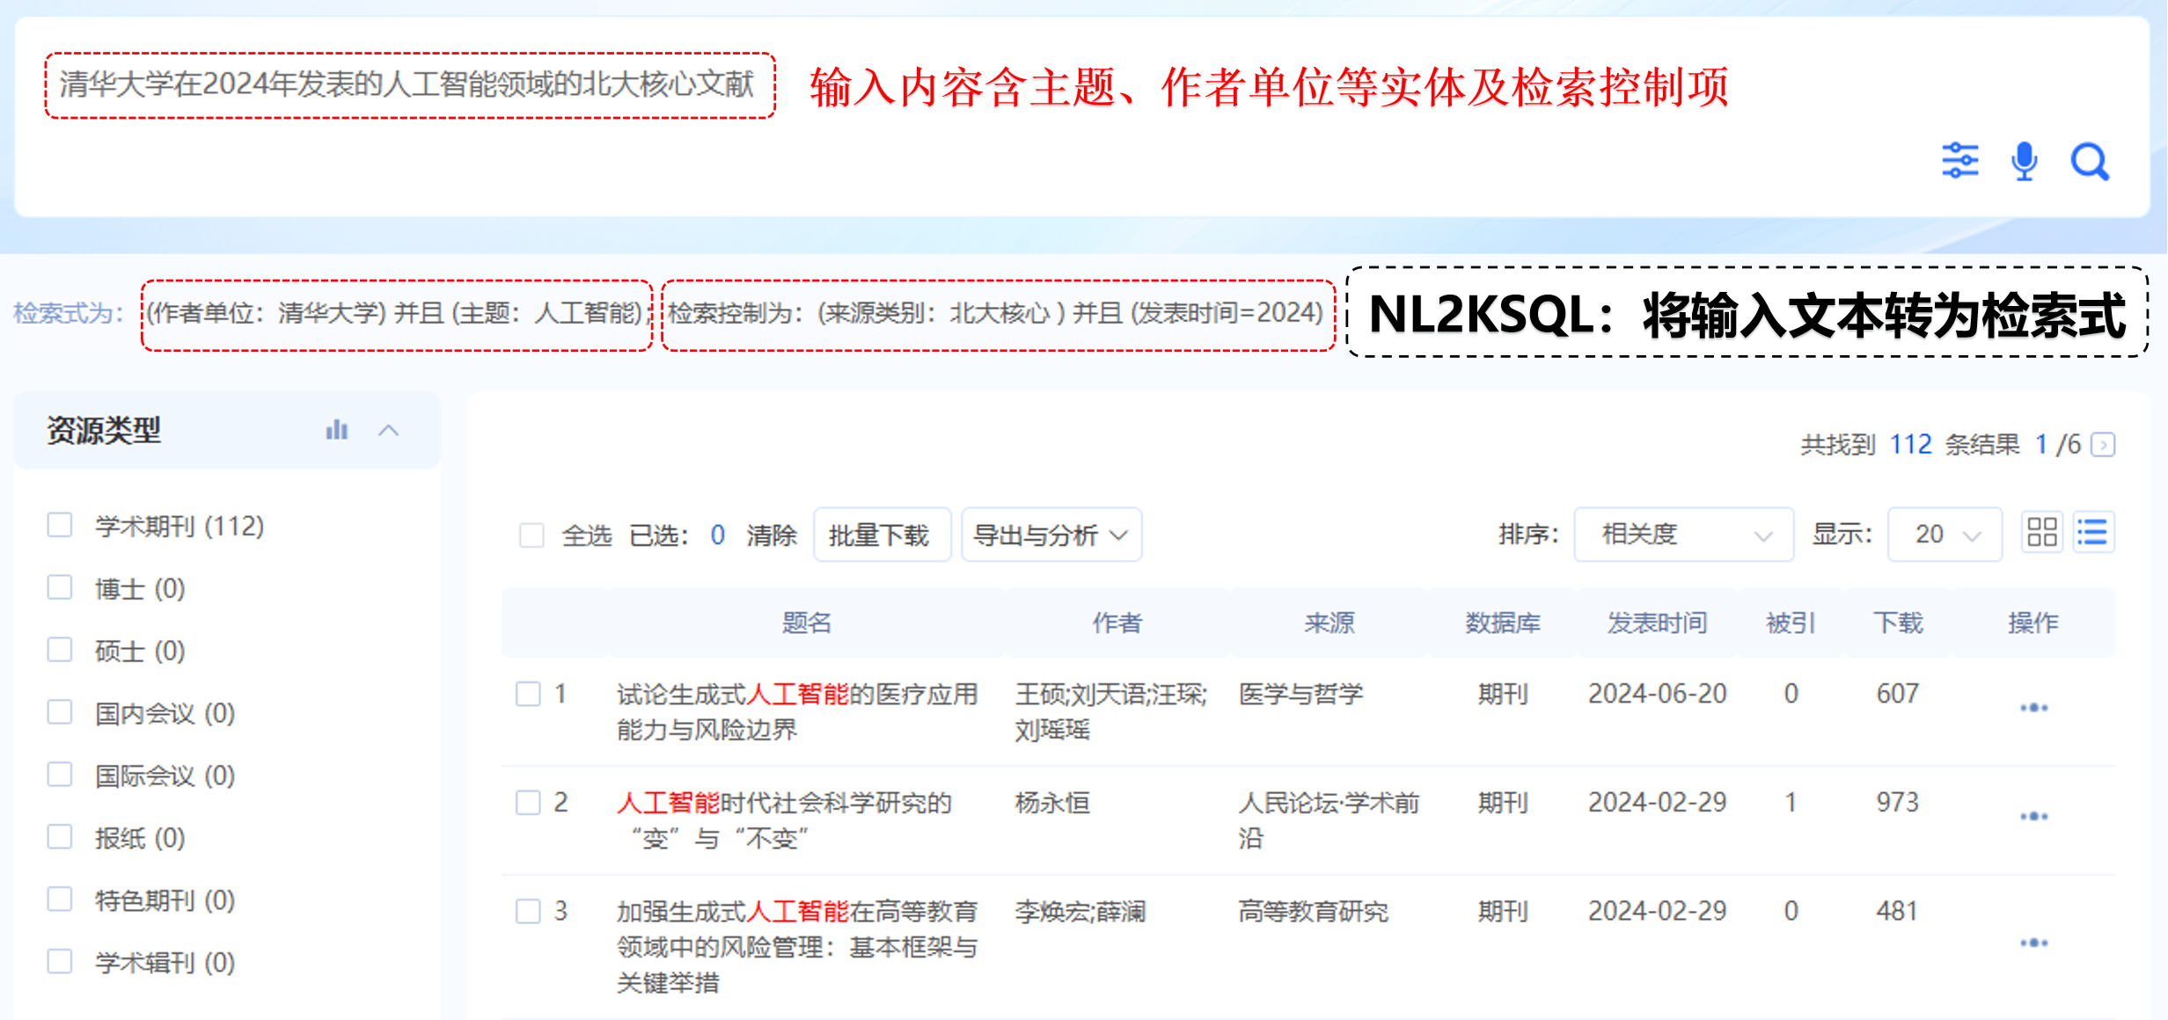Switch to list view layout icon
This screenshot has height=1020, width=2168.
pyautogui.click(x=2092, y=533)
